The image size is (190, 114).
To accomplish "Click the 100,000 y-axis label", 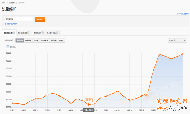I will [8, 76].
